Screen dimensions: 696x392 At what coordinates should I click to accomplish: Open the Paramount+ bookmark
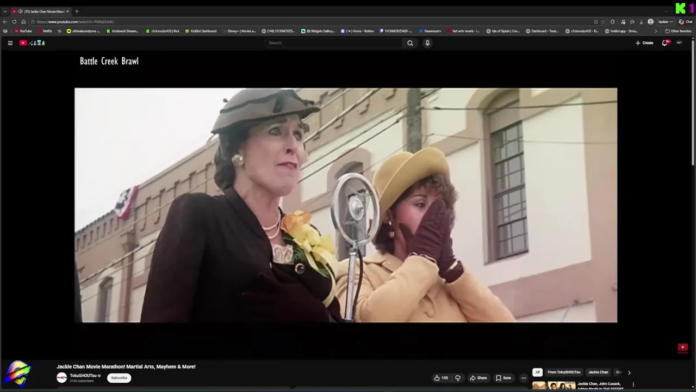coord(430,31)
